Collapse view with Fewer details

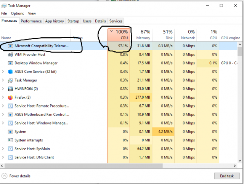[17, 176]
